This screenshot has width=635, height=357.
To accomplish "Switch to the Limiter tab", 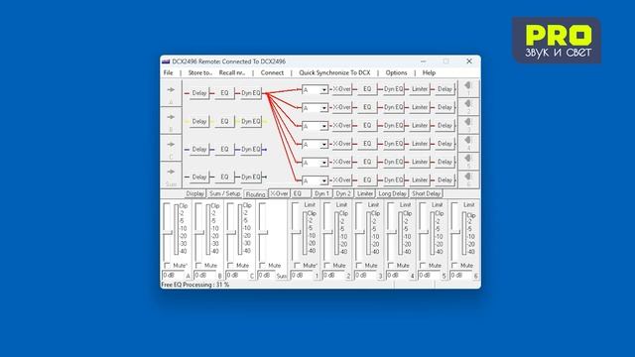I will coord(365,194).
